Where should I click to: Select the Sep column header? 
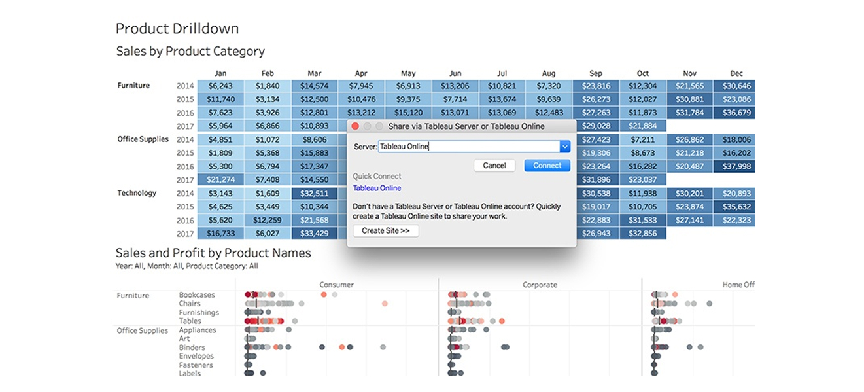tap(596, 73)
